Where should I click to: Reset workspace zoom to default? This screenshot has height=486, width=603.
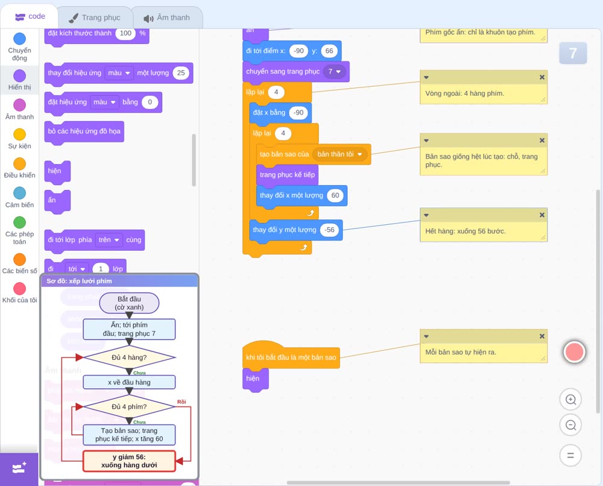(570, 455)
